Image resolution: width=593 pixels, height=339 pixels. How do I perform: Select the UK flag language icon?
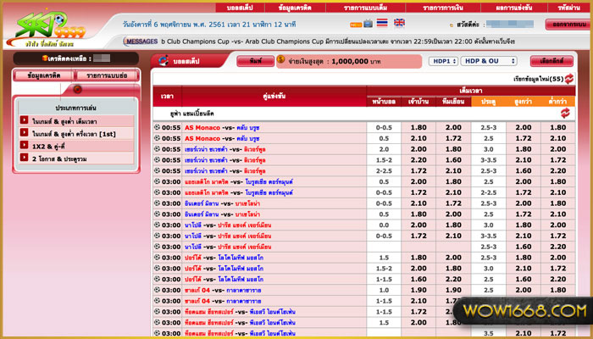[399, 23]
